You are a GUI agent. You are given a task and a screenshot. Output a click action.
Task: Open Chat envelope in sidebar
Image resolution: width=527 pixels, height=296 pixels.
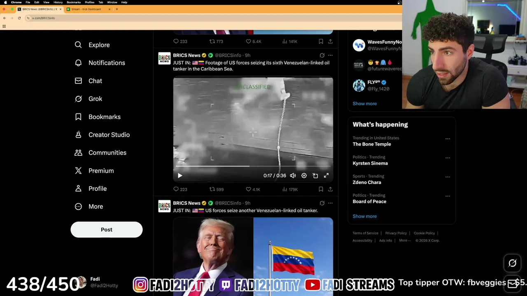[x=88, y=81]
